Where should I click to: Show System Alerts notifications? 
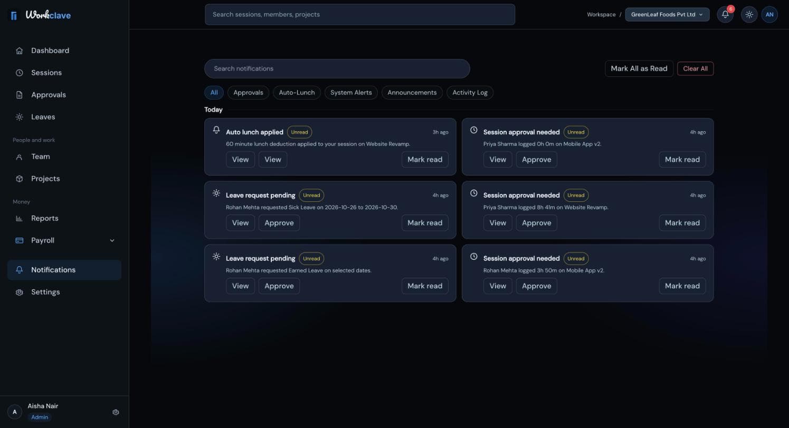(x=351, y=93)
